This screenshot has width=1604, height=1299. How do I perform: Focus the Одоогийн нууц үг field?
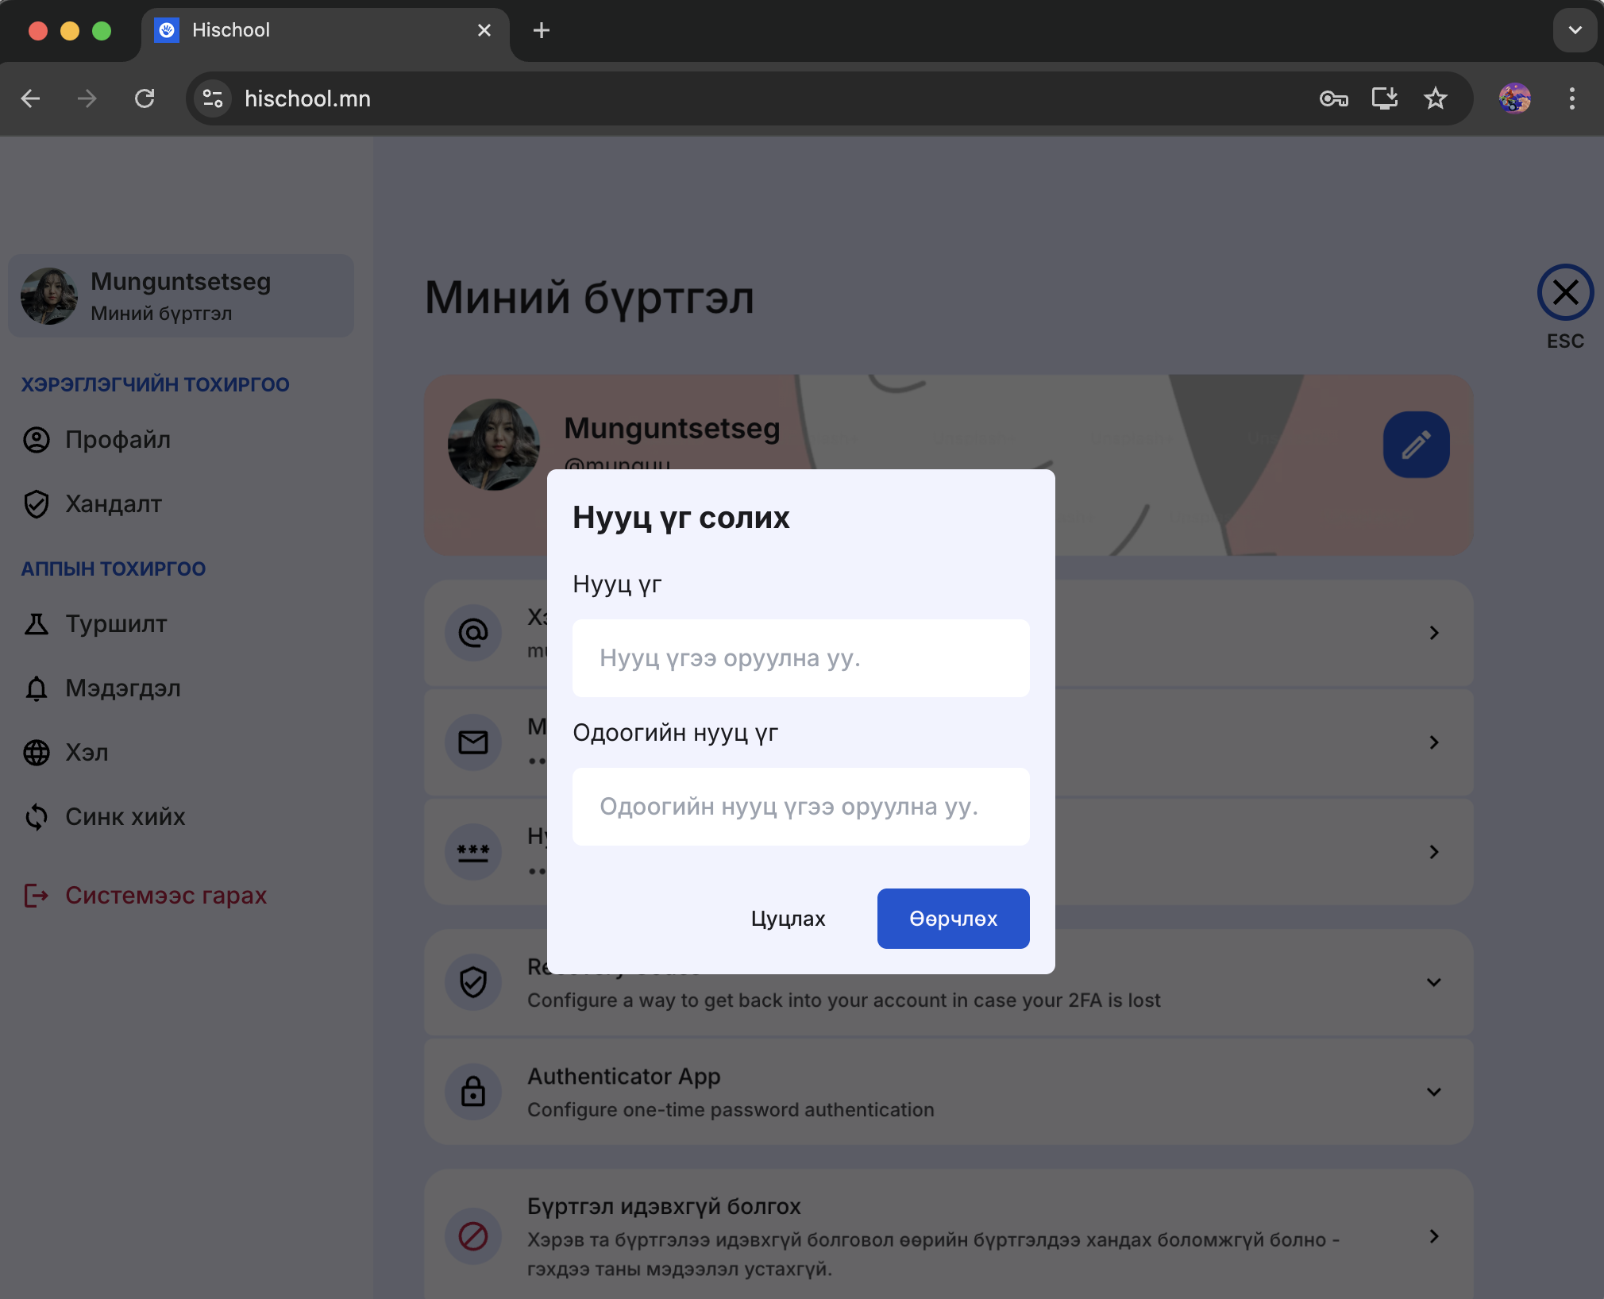pyautogui.click(x=800, y=807)
